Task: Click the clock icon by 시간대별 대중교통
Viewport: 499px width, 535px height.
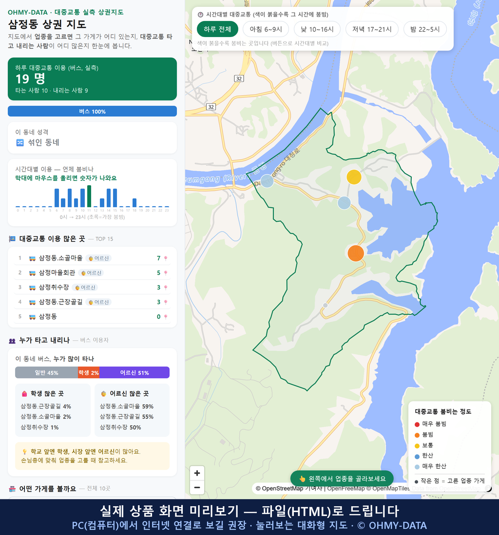Action: pos(200,15)
